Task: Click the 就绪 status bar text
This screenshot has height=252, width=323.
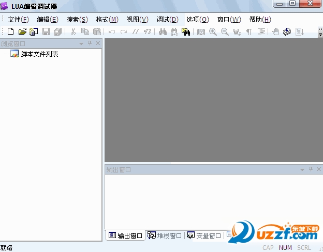Action: [6, 248]
